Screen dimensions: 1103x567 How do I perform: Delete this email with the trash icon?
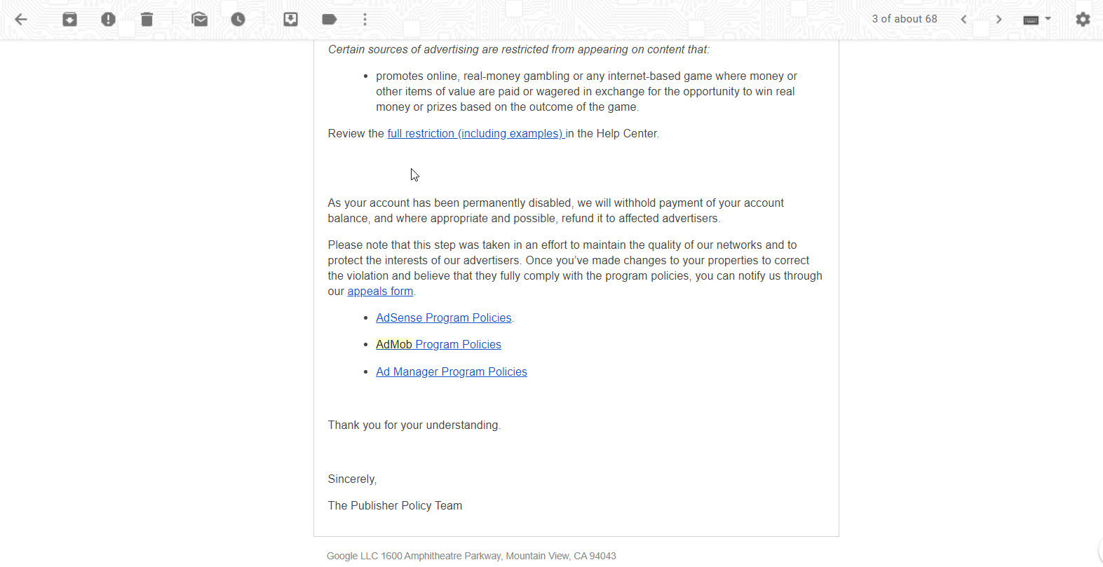147,20
